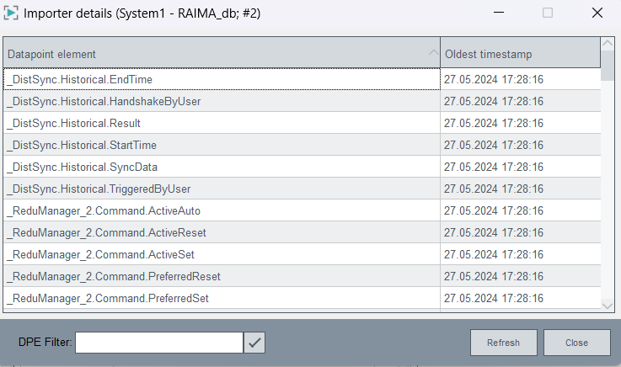
Task: Minimize the Importer details window
Action: [498, 13]
